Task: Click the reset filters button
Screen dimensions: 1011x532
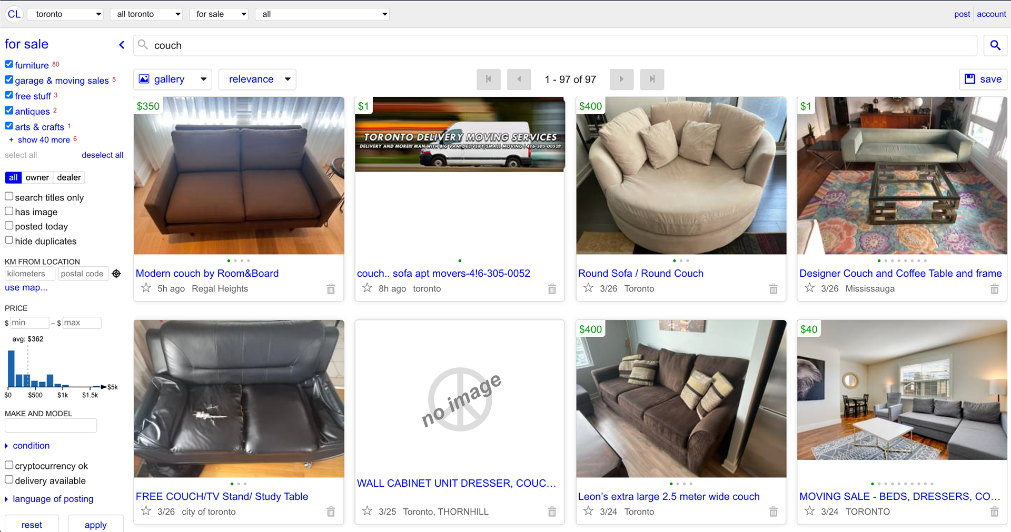Action: click(32, 525)
